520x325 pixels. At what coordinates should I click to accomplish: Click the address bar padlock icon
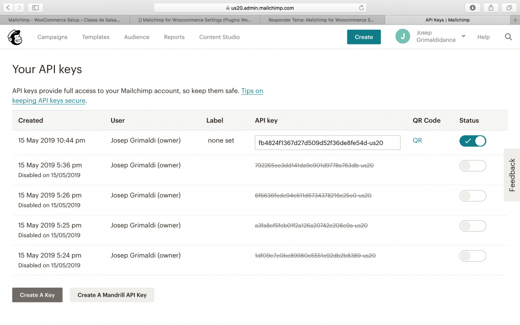[228, 8]
